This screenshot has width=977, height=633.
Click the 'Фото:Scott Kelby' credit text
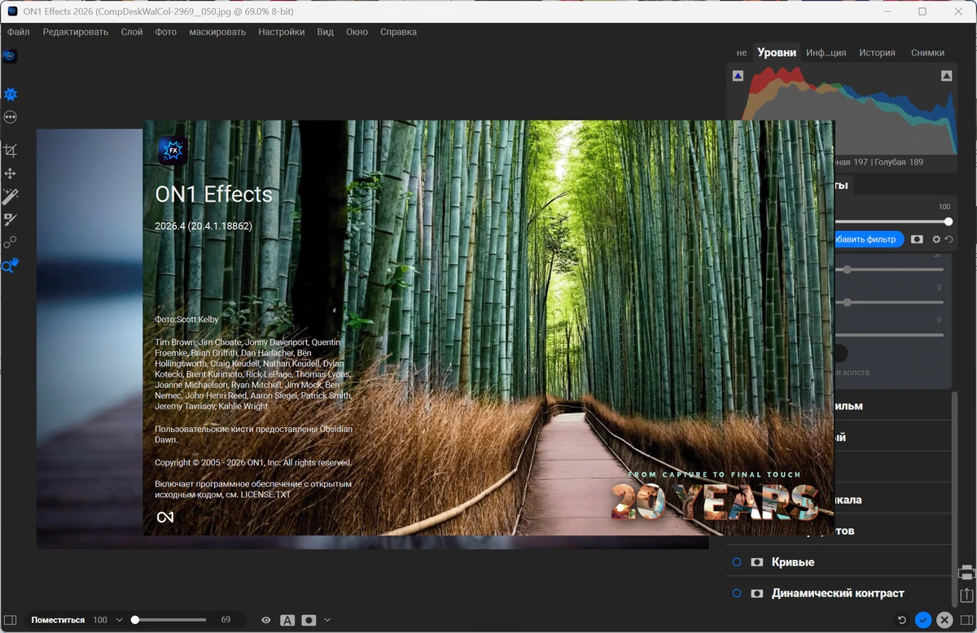186,320
